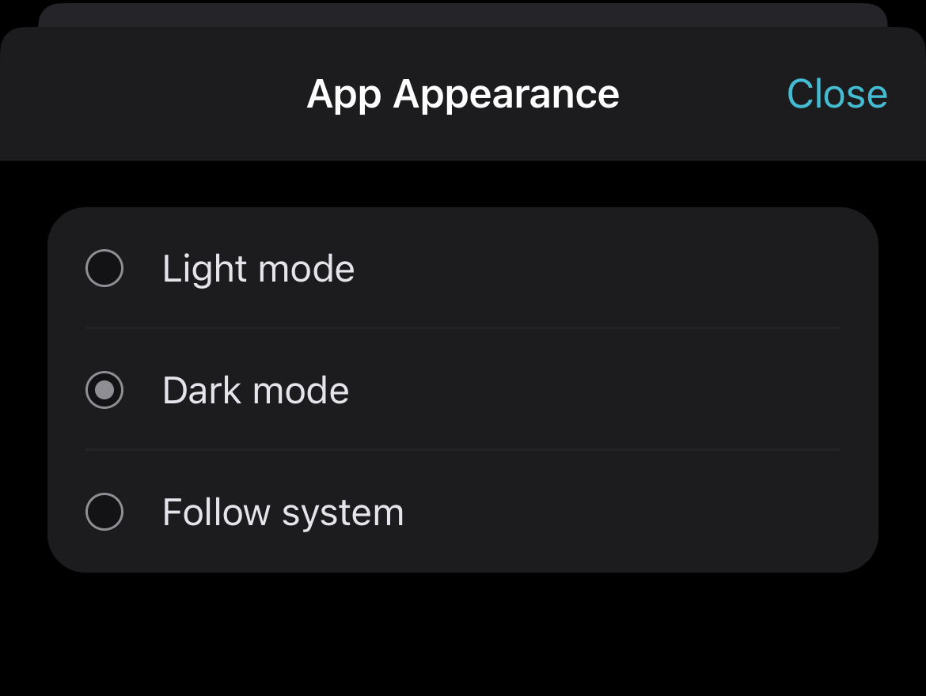Tap the background sheet peeking above the header
The height and width of the screenshot is (696, 926).
462,15
